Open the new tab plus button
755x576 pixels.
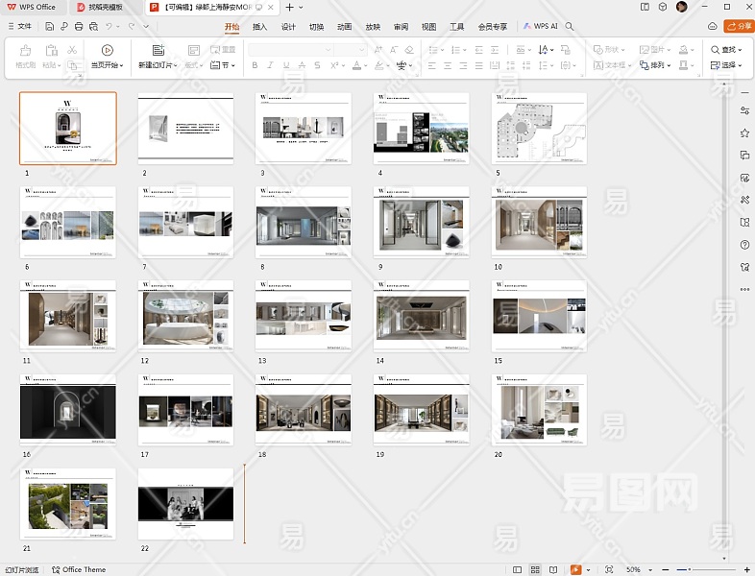click(290, 7)
